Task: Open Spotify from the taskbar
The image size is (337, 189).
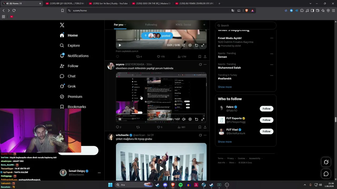Action: tap(181, 185)
